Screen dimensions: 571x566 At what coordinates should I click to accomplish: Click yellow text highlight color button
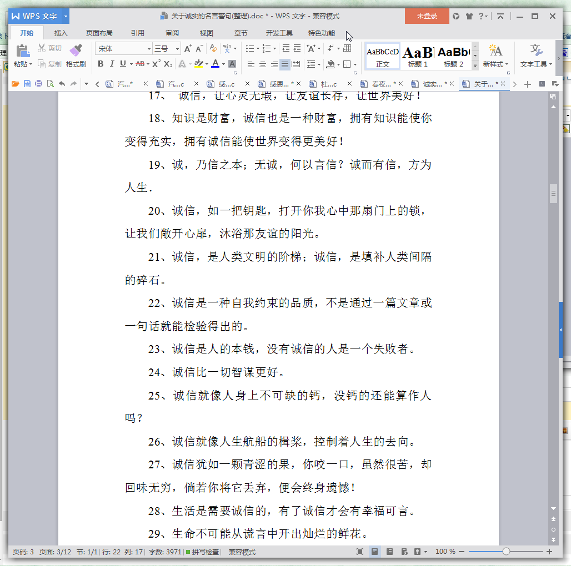tap(198, 64)
